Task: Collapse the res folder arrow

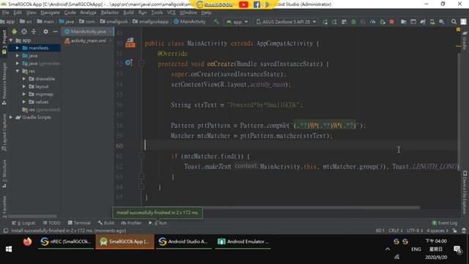Action: pyautogui.click(x=18, y=71)
